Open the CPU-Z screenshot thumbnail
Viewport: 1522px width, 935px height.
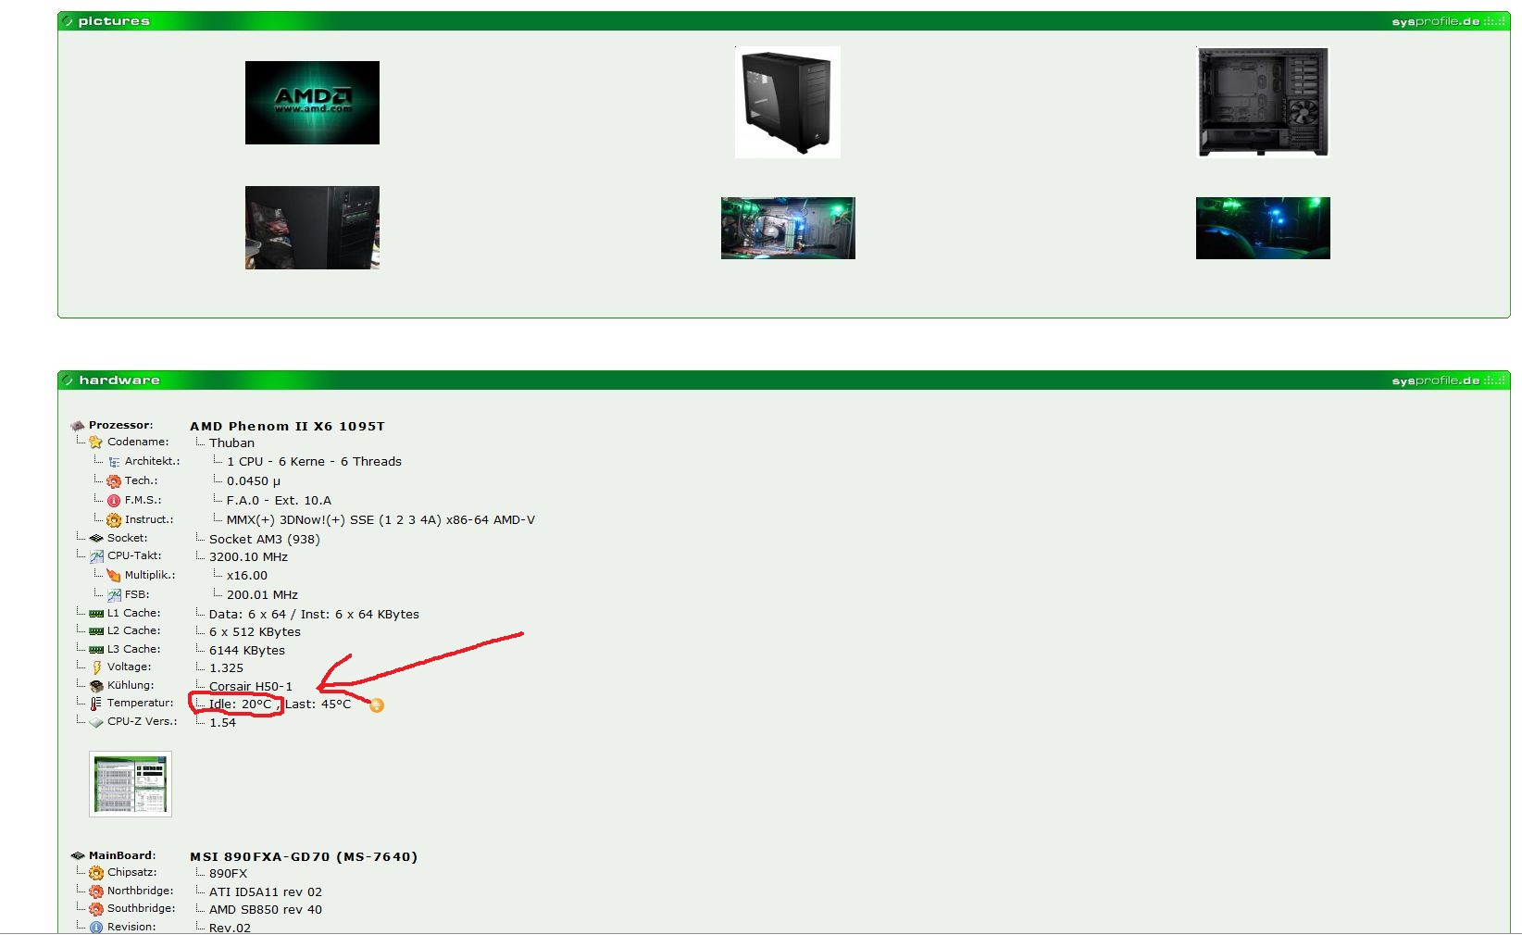coord(131,784)
